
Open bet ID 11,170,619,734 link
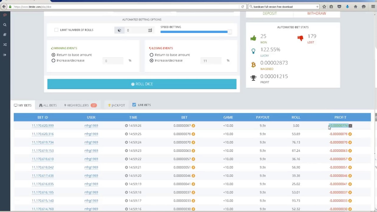click(x=43, y=142)
